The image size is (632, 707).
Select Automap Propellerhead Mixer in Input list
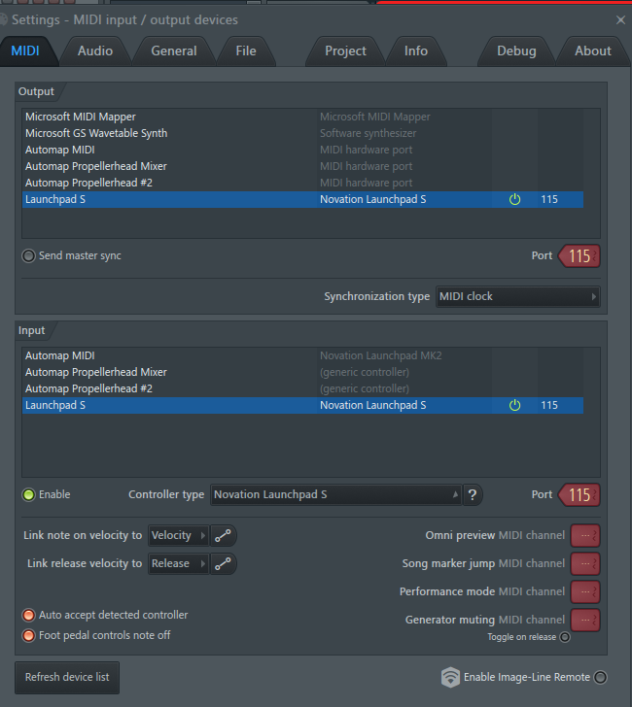pyautogui.click(x=302, y=373)
